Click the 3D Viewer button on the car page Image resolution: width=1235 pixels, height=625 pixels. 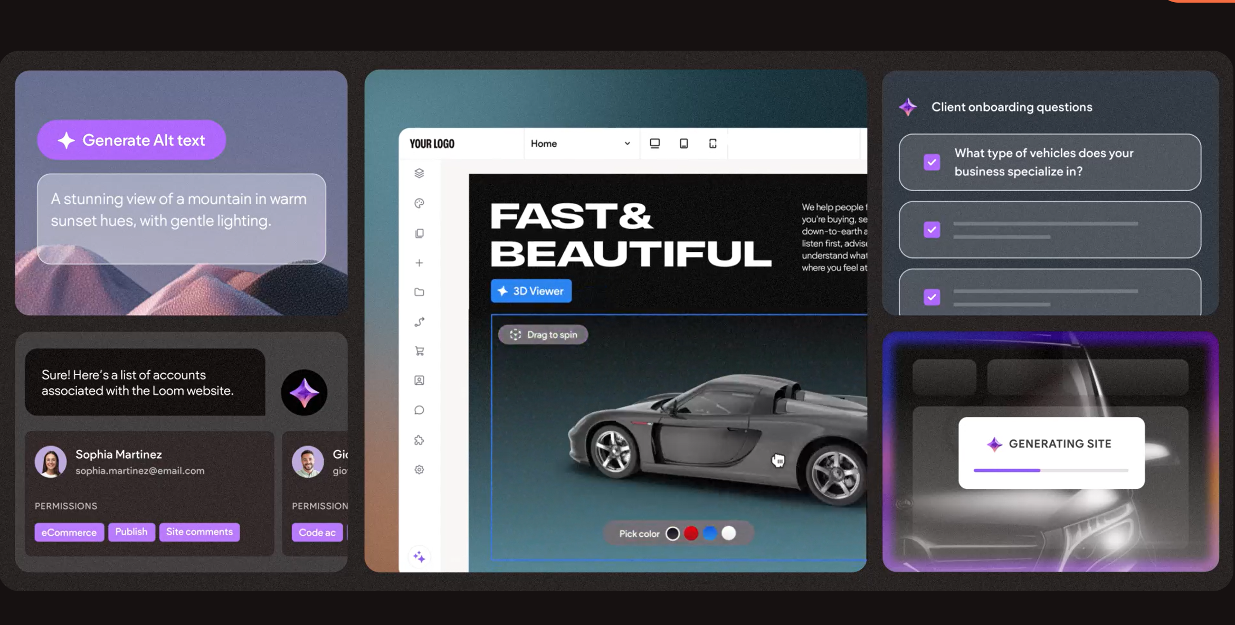click(x=530, y=291)
